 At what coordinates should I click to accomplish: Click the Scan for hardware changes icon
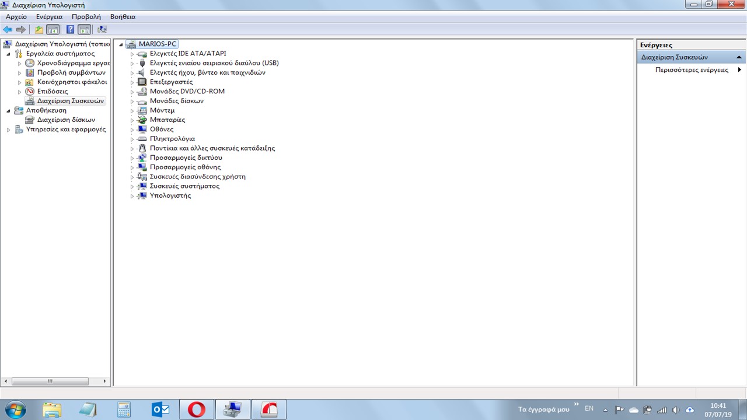click(x=102, y=30)
